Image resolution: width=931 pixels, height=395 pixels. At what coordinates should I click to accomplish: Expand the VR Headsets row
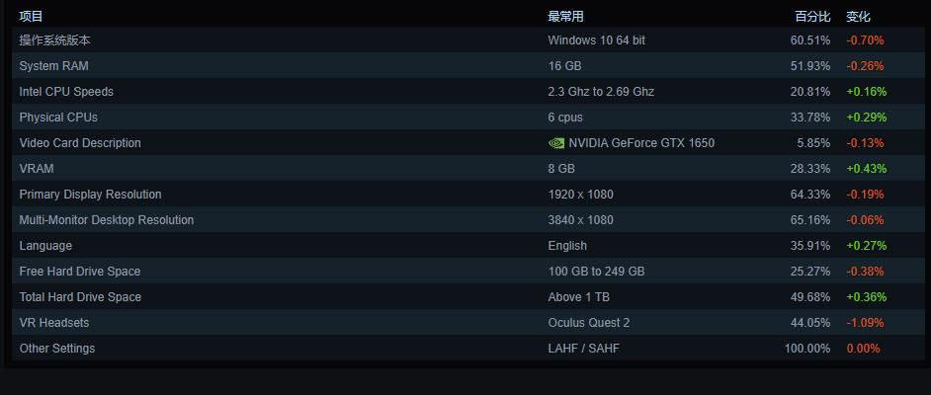[x=54, y=323]
